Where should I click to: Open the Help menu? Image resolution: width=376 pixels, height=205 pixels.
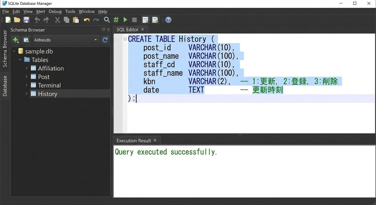click(x=103, y=11)
